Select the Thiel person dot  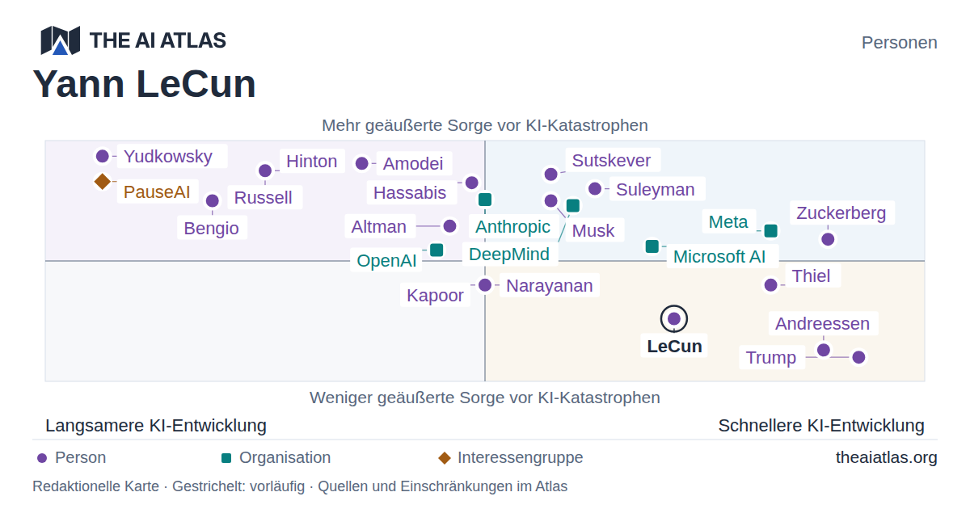[771, 285]
